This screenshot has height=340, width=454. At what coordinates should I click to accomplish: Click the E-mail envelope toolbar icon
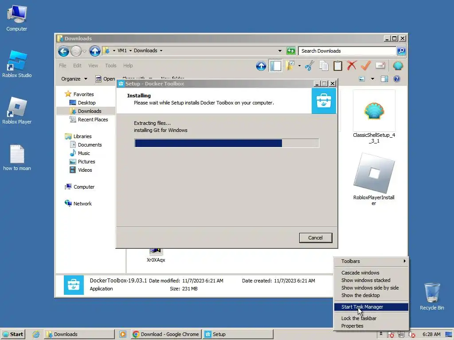(x=380, y=66)
